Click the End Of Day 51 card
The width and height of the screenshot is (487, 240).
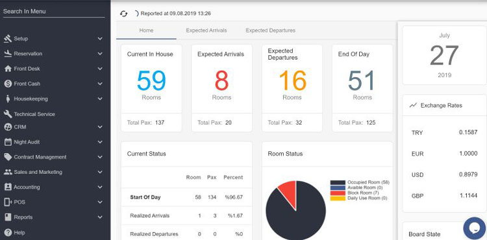click(x=362, y=88)
